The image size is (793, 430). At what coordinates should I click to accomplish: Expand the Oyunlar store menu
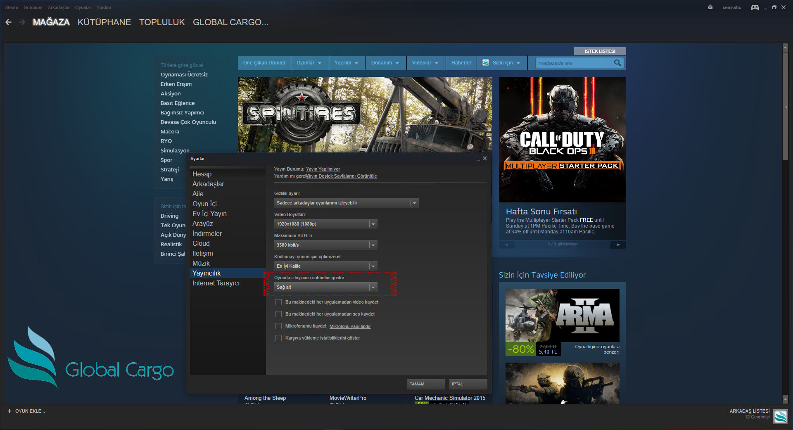coord(309,63)
